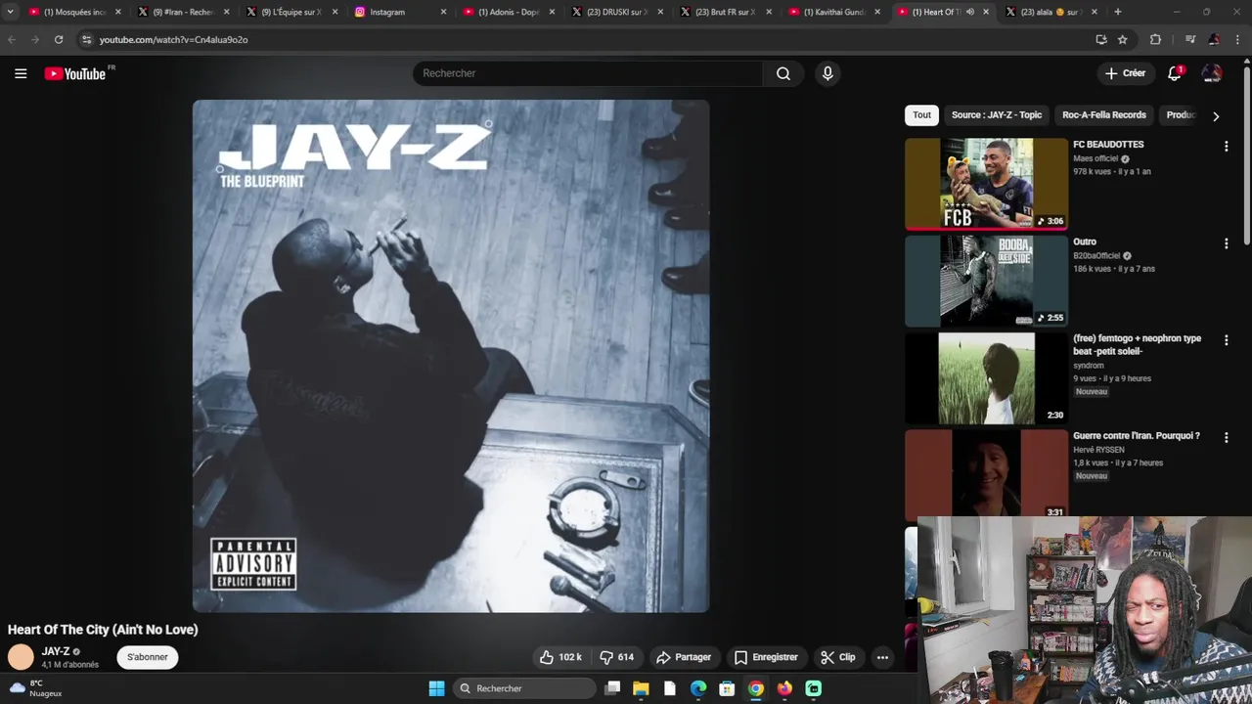The width and height of the screenshot is (1252, 704).
Task: Open options menu for FC BEAUDOTTES video
Action: 1226,146
